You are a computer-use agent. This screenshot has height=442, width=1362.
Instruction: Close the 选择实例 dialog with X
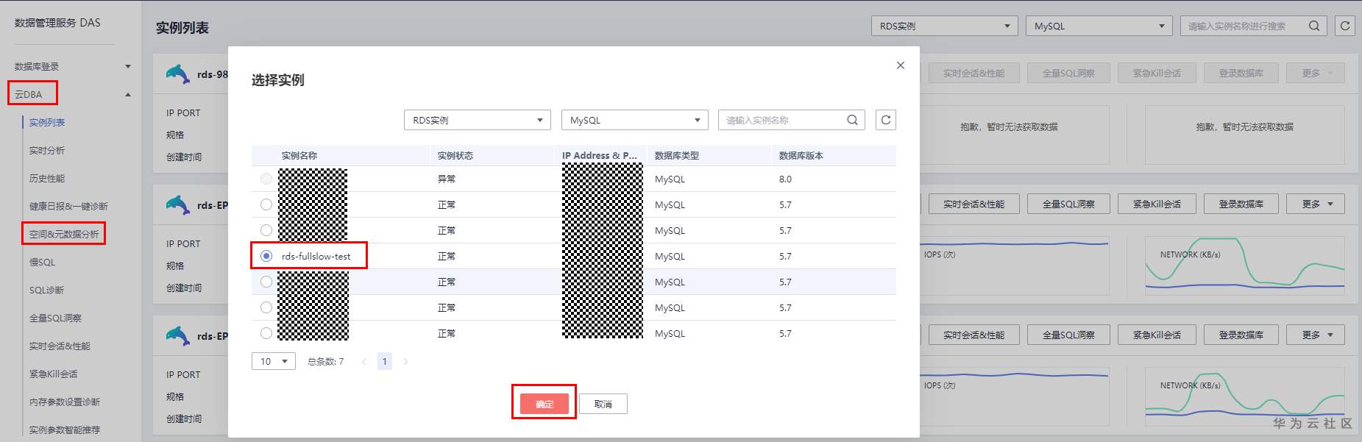(900, 65)
